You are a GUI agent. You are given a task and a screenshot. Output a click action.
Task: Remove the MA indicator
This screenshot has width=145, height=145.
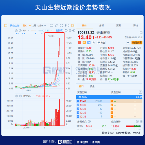20,31
